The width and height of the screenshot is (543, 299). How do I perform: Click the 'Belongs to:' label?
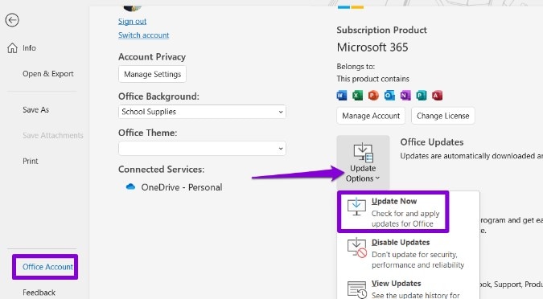pyautogui.click(x=356, y=67)
